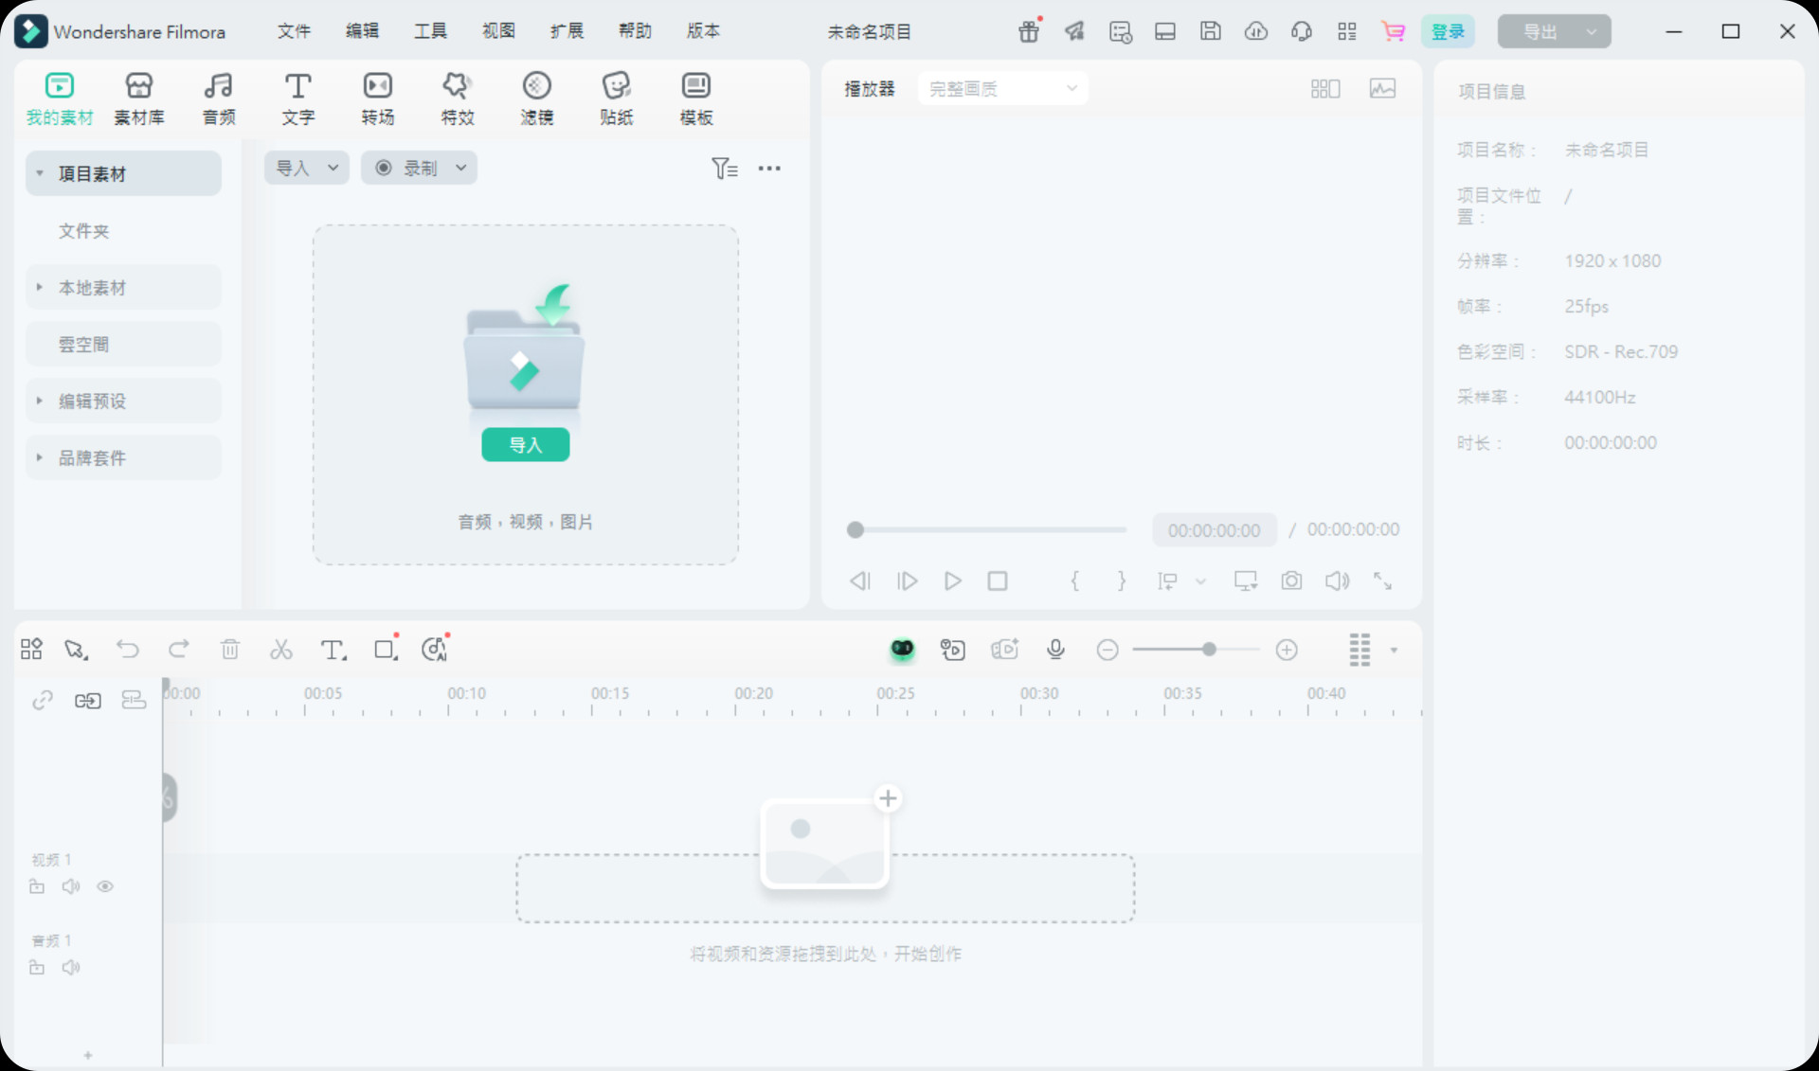Open the 工具 menu

[x=430, y=31]
